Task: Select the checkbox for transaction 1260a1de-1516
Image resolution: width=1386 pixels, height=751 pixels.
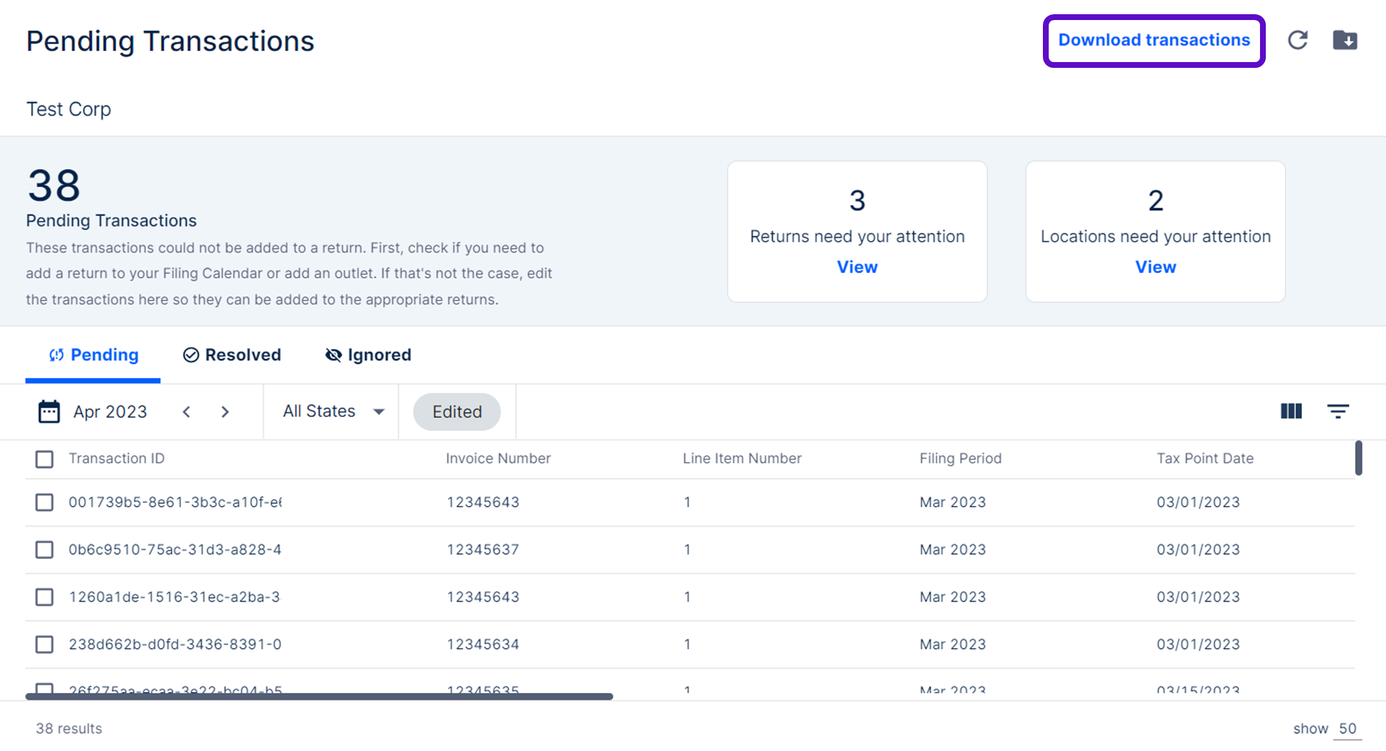Action: [x=45, y=597]
